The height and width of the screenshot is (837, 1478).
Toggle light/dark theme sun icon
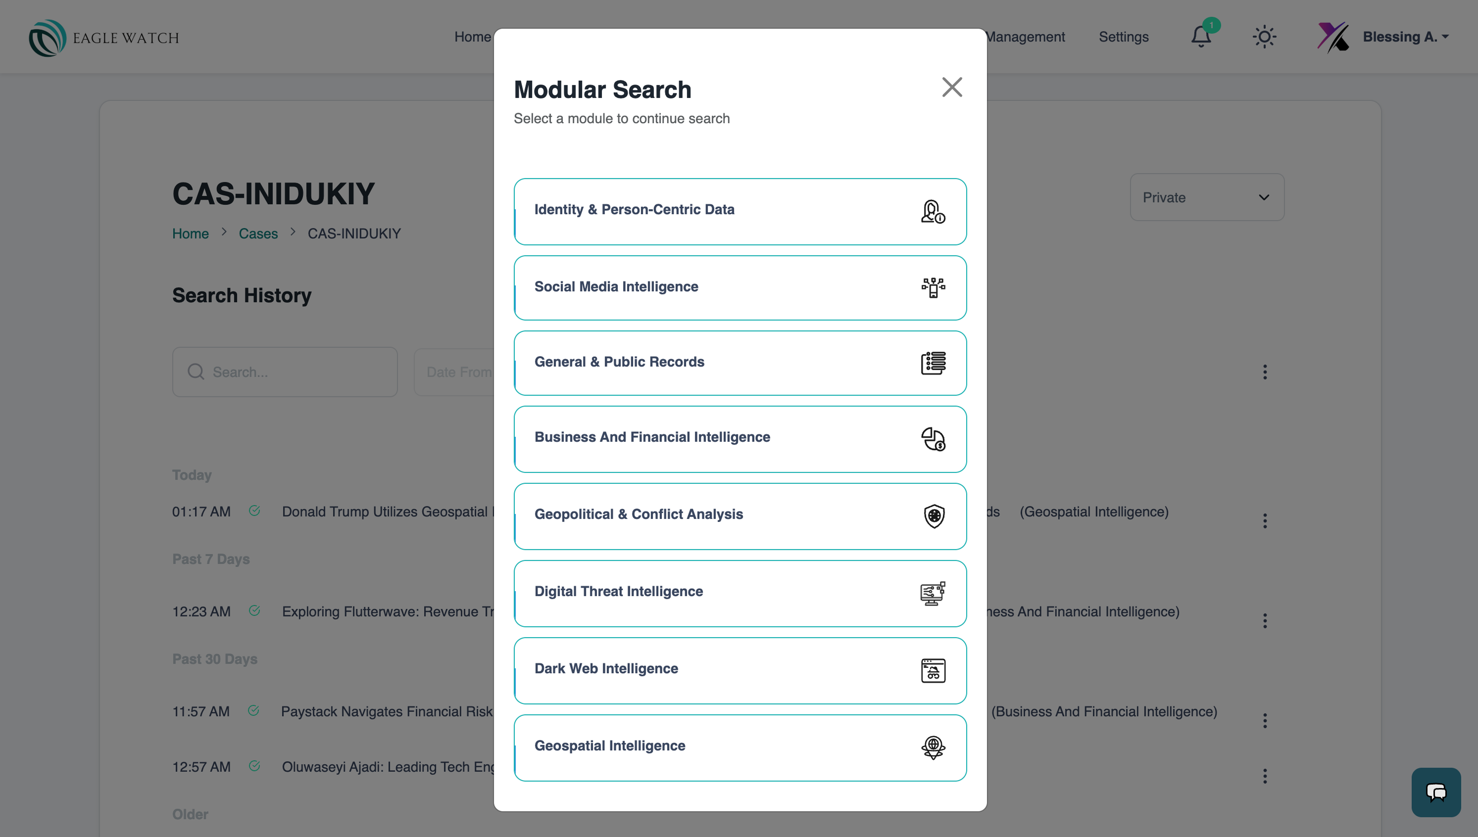click(x=1264, y=37)
